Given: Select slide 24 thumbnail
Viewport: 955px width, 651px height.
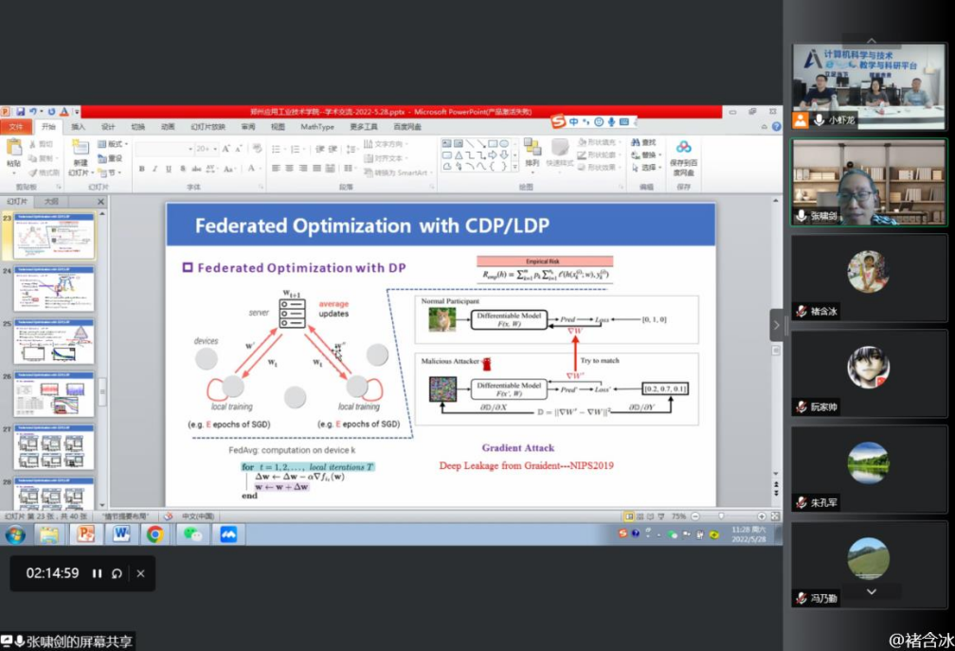Looking at the screenshot, I should click(54, 289).
